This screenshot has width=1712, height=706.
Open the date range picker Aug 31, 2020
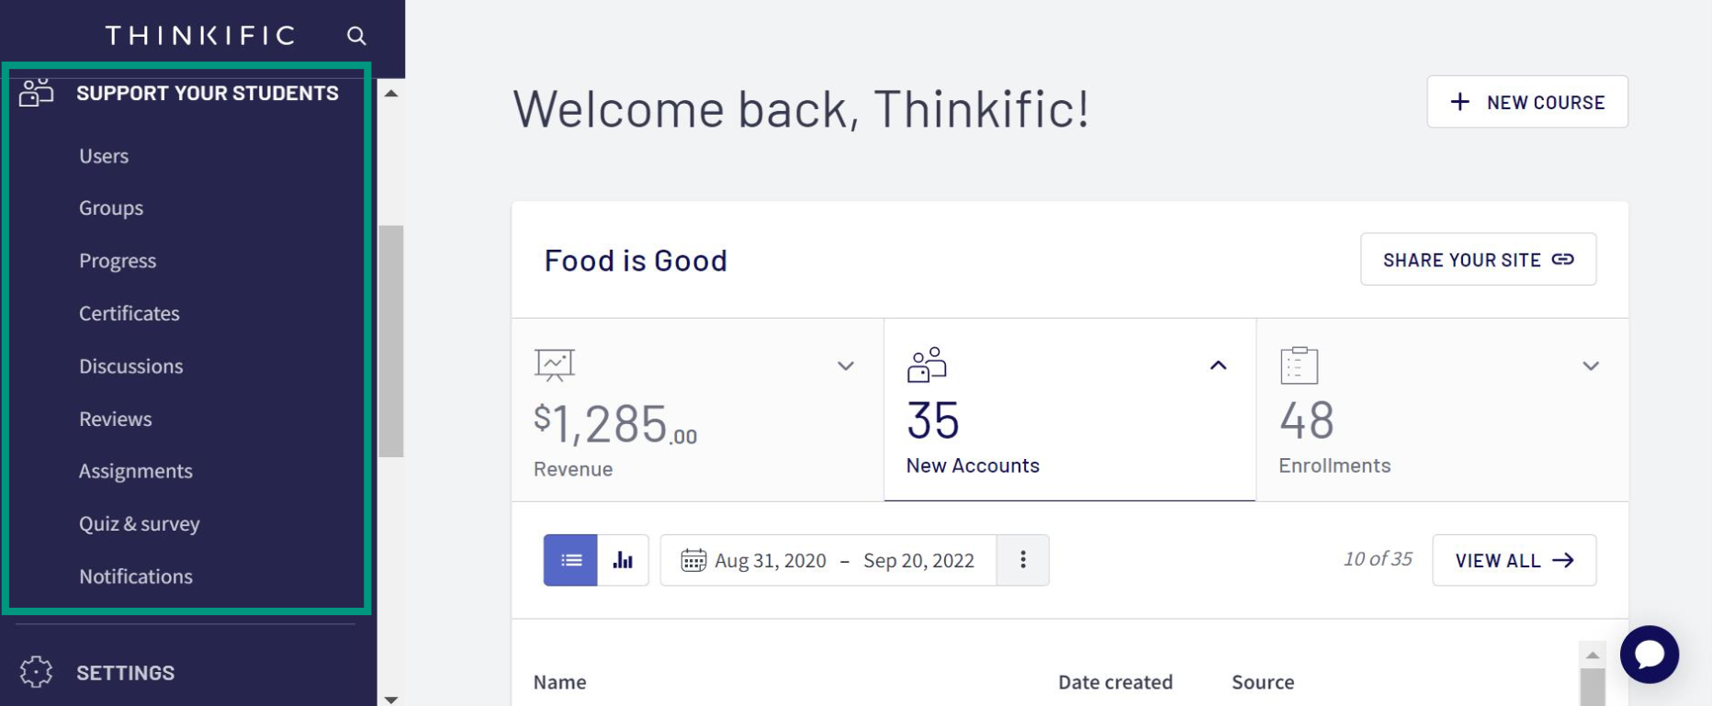pos(828,560)
